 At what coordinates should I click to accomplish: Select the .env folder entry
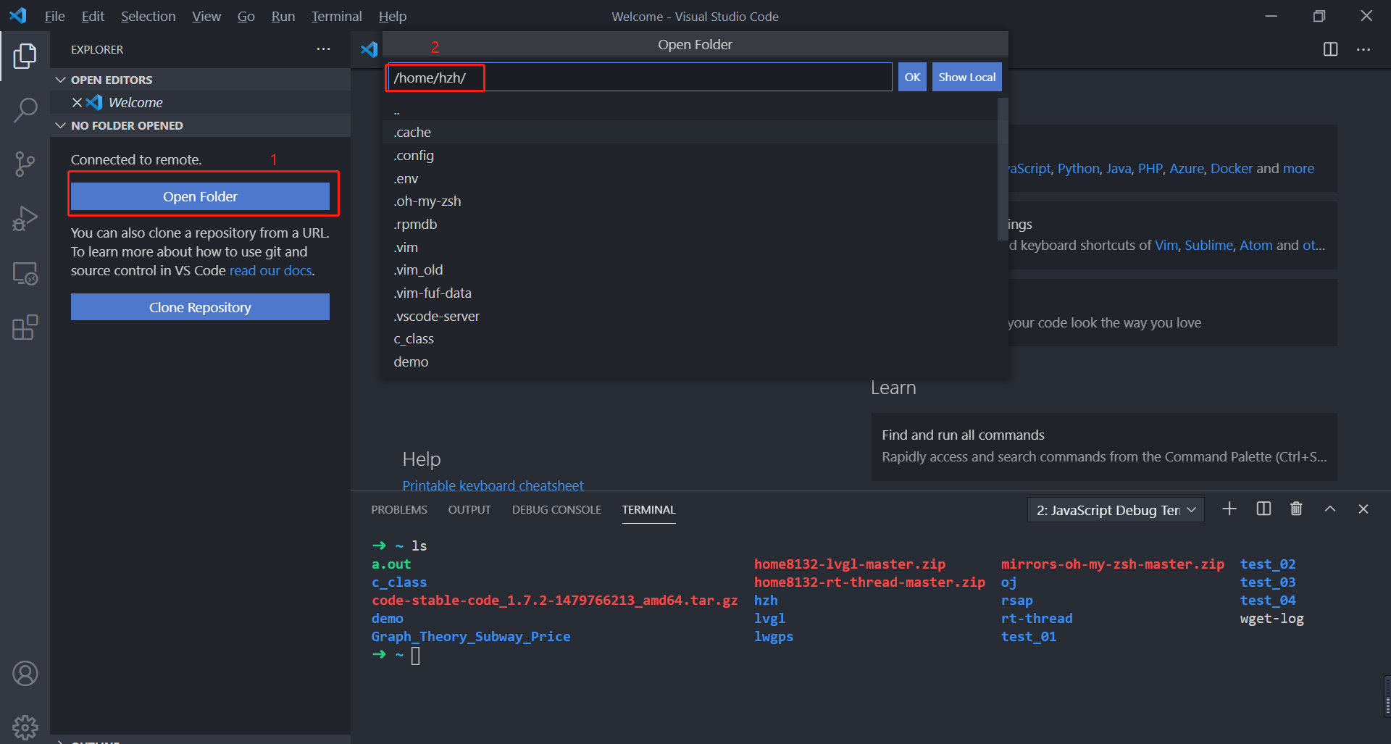690,178
